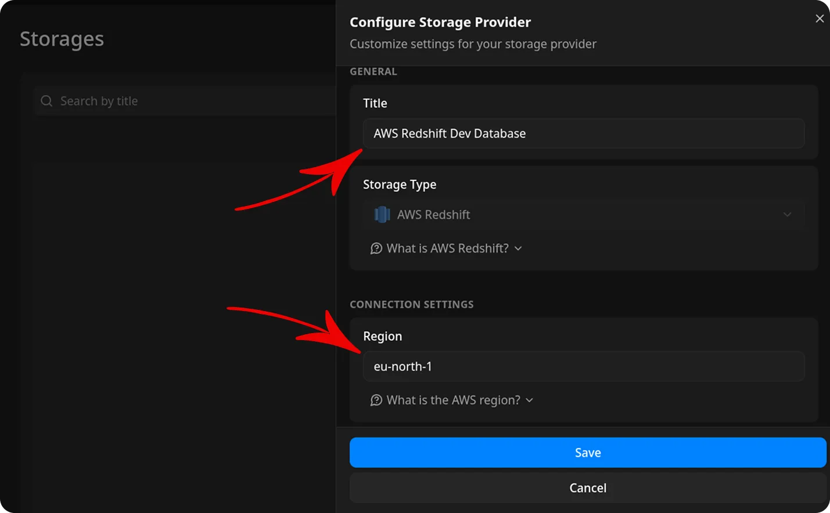Image resolution: width=830 pixels, height=513 pixels.
Task: Click the GENERAL section header
Action: [x=373, y=71]
